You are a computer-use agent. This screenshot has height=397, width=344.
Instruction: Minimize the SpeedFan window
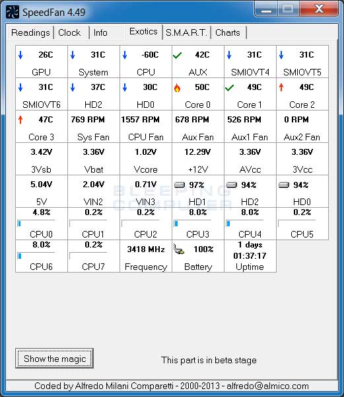coord(266,10)
